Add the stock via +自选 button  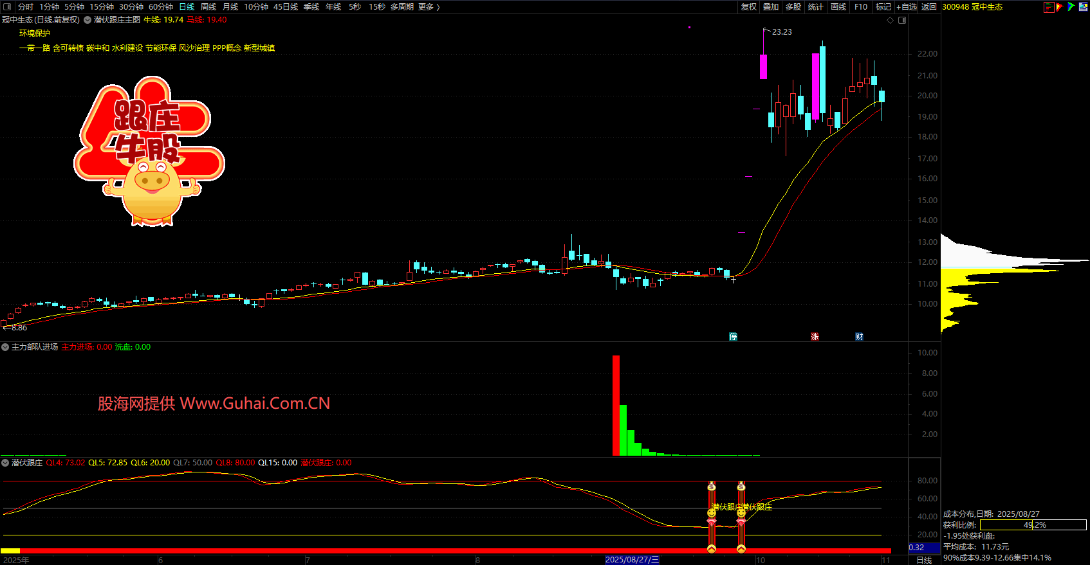click(906, 7)
